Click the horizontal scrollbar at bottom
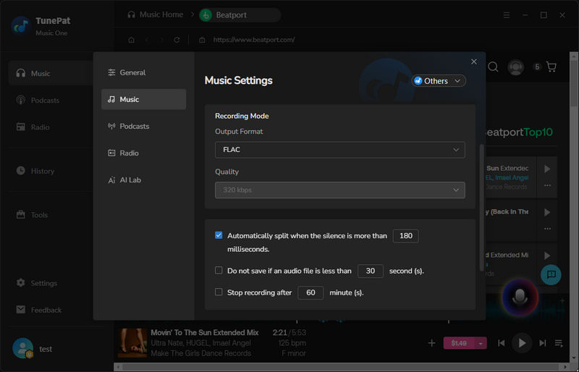Screen dimensions: 579x372 click(339, 367)
